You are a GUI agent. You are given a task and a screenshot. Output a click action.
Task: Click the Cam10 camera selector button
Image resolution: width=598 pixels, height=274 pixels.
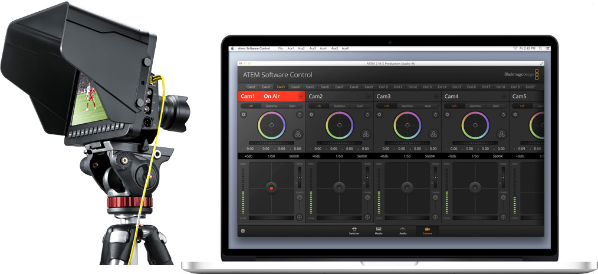(383, 87)
